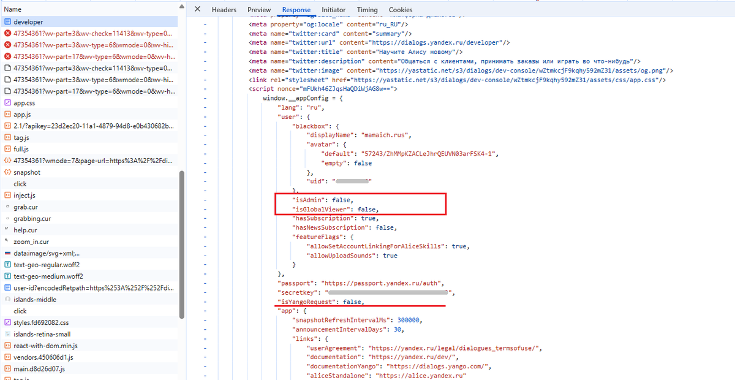Click the icon beside 2.1/?apikey request
This screenshot has width=735, height=380.
point(7,126)
